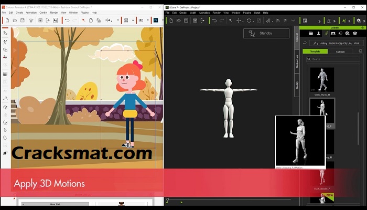Screen dimensions: 367x210
Task: Open Animation menu in Cartoon Animator
Action: pyautogui.click(x=31, y=13)
